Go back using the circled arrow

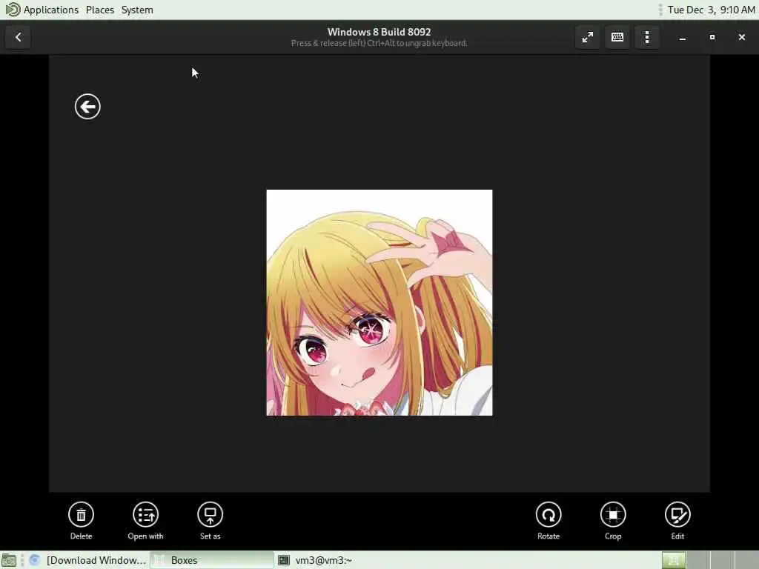click(x=87, y=107)
